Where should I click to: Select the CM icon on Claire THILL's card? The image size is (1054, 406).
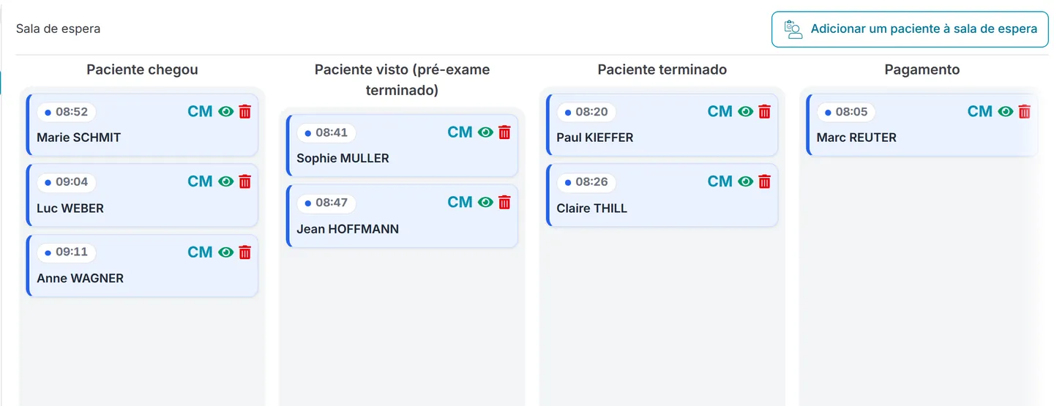(720, 181)
